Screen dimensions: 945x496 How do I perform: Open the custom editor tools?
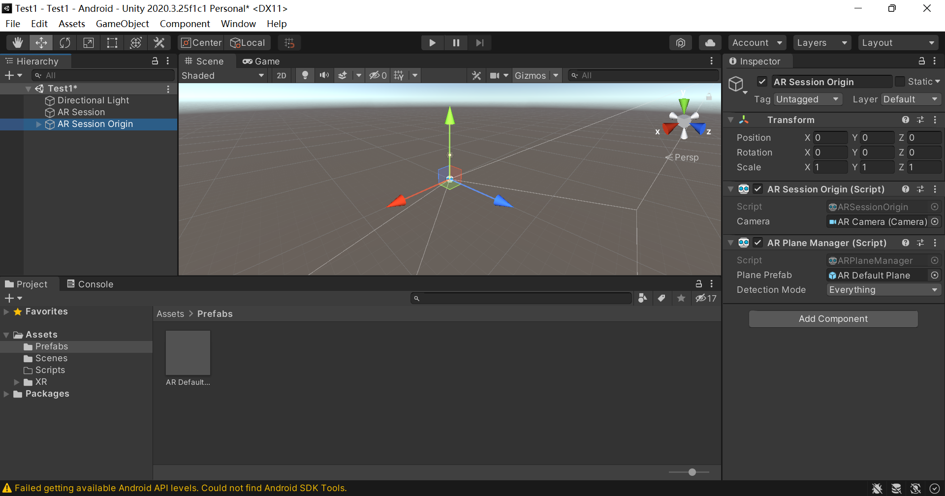(159, 43)
